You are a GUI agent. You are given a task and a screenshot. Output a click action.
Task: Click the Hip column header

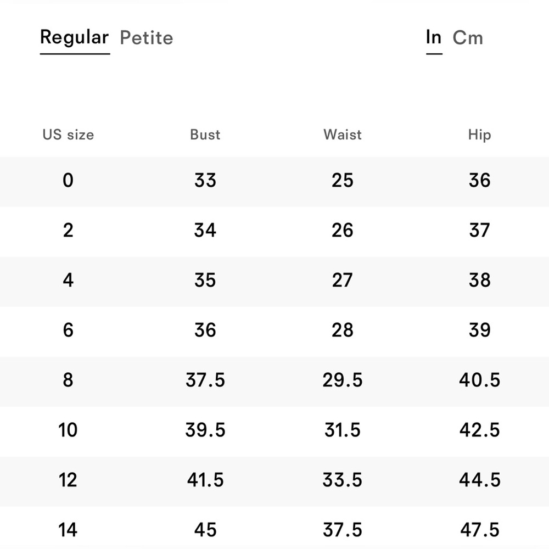479,135
